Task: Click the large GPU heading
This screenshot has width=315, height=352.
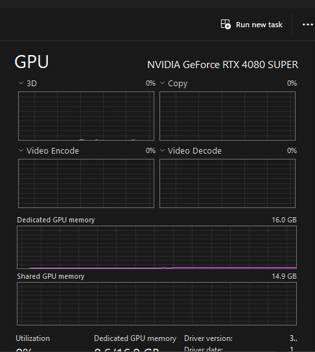Action: pyautogui.click(x=32, y=62)
